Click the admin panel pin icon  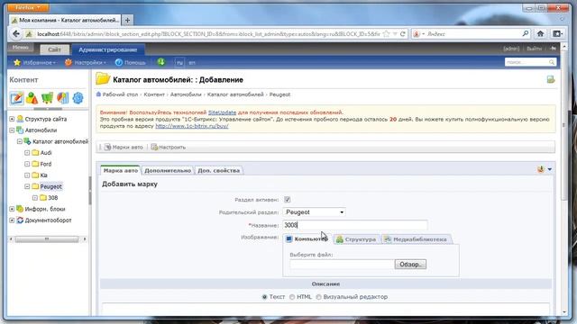pyautogui.click(x=553, y=49)
